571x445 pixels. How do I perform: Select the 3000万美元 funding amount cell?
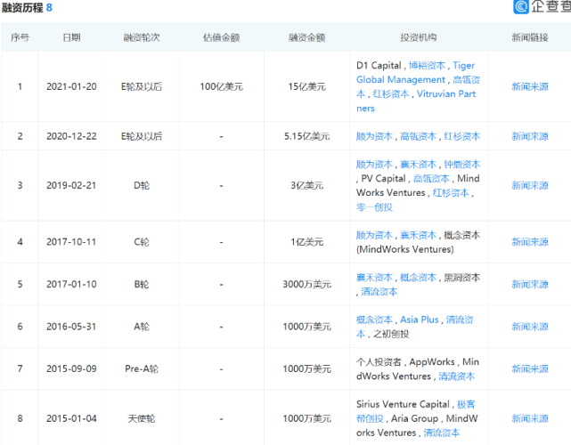(x=307, y=284)
